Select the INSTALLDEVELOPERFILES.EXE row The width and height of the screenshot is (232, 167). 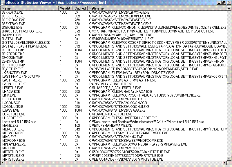pos(114,43)
